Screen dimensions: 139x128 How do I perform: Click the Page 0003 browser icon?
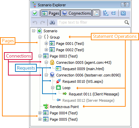pos(46,56)
